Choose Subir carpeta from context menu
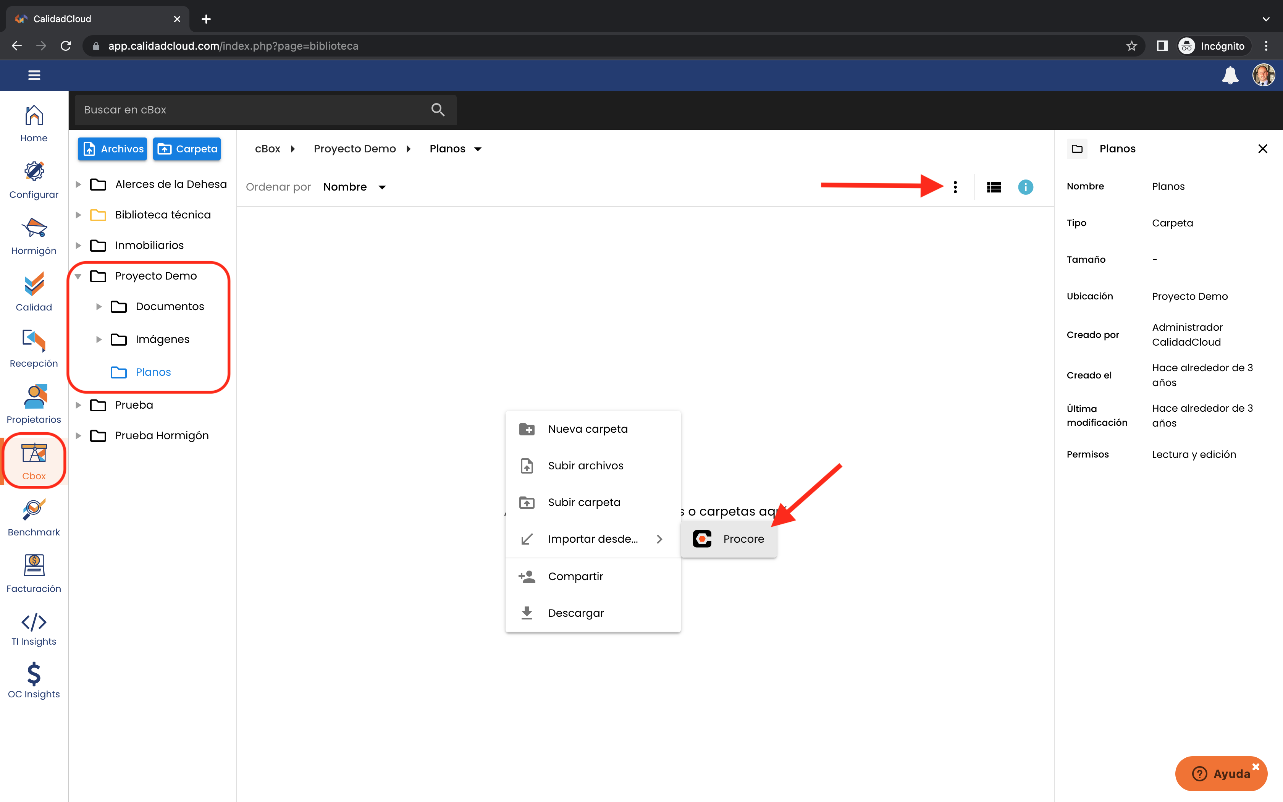Screen dimensions: 1283x802 [x=593, y=502]
